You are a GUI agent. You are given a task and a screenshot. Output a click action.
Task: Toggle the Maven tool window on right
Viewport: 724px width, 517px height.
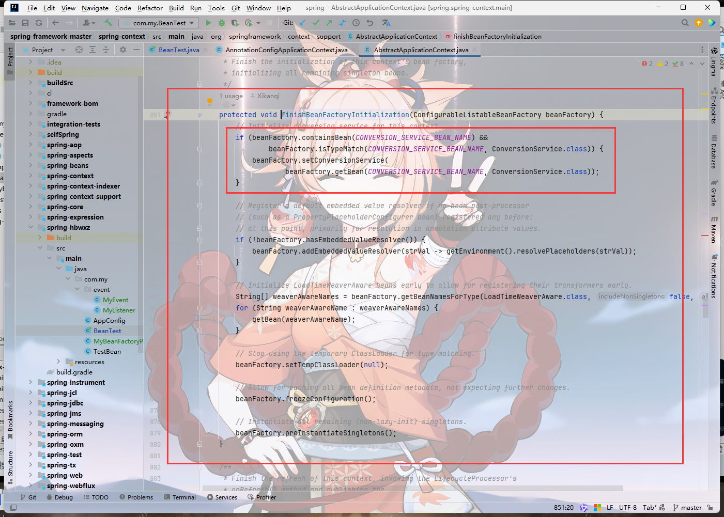tap(714, 230)
